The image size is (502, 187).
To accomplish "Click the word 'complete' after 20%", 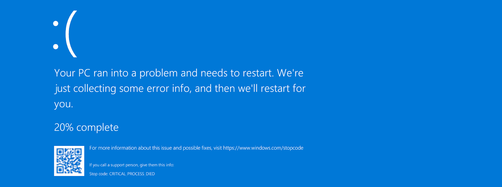I will point(98,128).
